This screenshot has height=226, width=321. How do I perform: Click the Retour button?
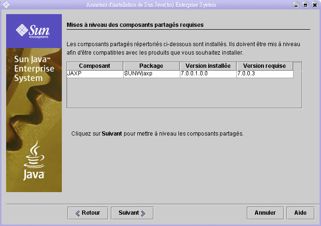88,213
